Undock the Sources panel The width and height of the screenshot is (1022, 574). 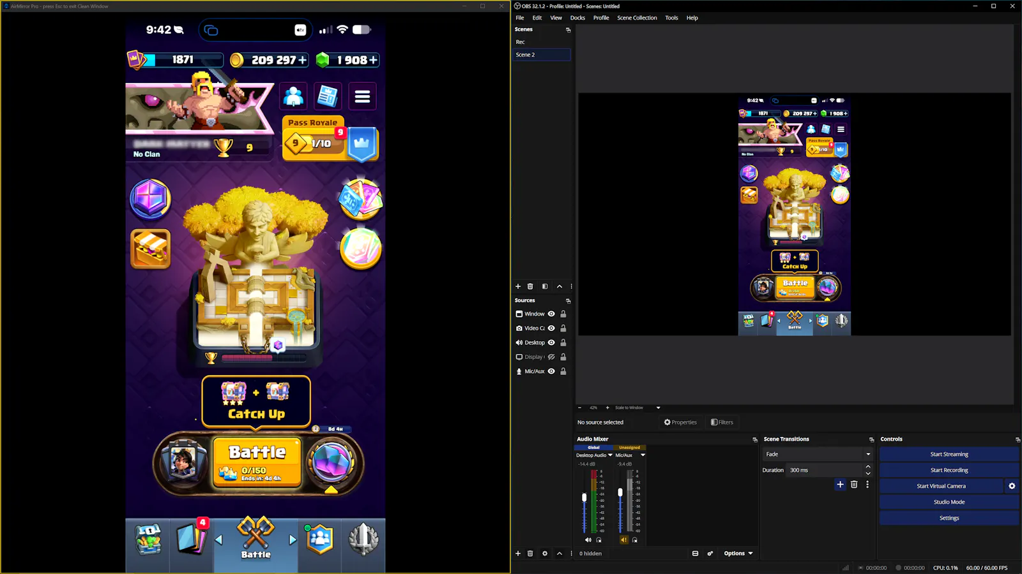568,301
